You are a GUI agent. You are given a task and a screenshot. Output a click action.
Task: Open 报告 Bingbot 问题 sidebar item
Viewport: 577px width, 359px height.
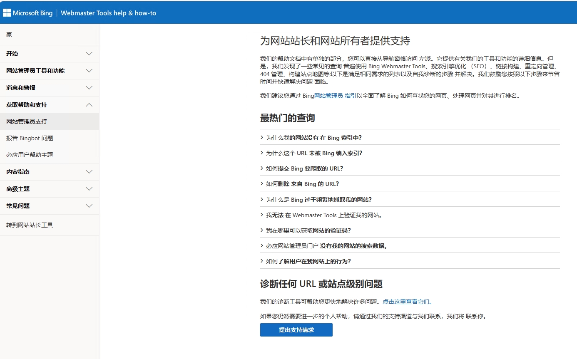point(50,138)
